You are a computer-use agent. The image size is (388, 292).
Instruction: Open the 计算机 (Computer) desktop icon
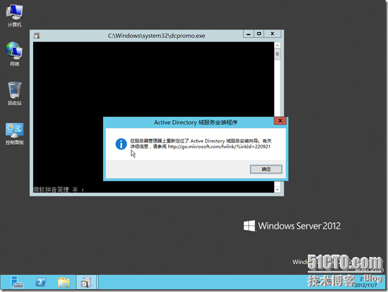[14, 15]
